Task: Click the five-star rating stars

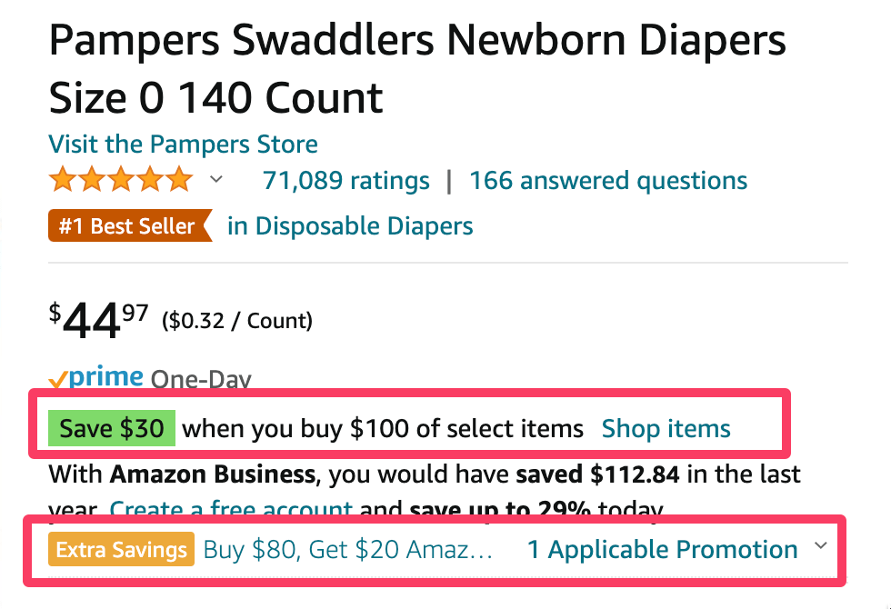Action: 120,179
